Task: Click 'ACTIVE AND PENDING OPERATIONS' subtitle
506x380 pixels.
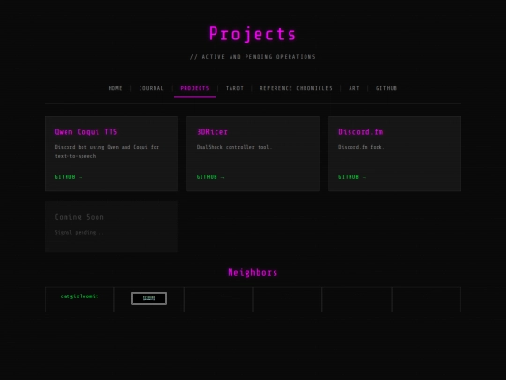Action: point(253,57)
